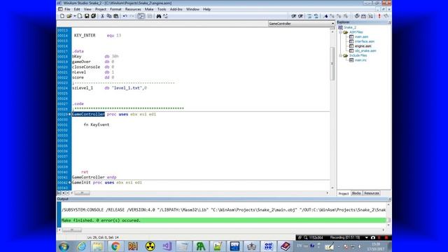Click the Find binoculars icon
The height and width of the screenshot is (252, 448).
159,16
